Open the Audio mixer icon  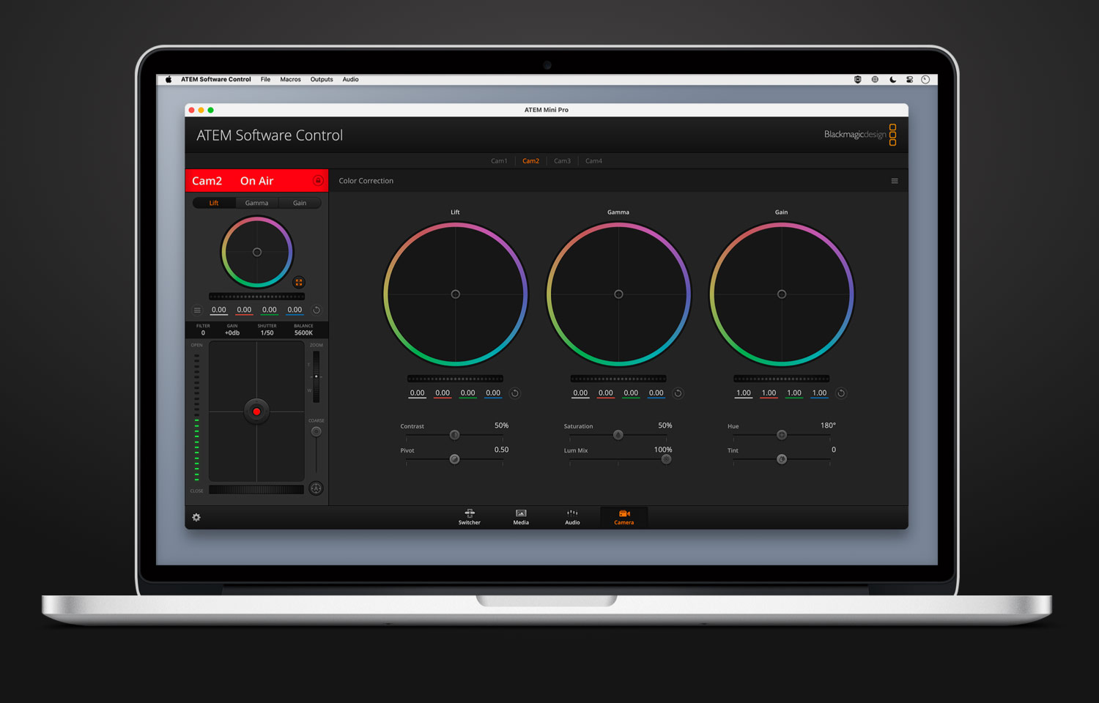(572, 517)
